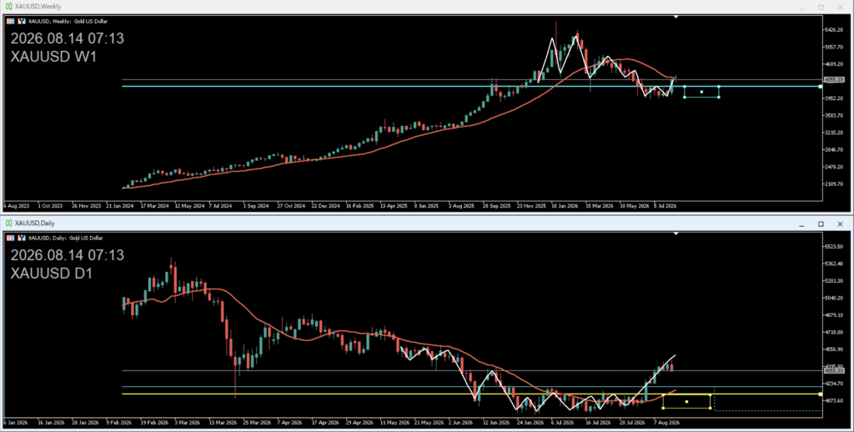854x432 pixels.
Task: Select the yellow horizontal line's right anchor in Daily chart
Action: click(821, 394)
